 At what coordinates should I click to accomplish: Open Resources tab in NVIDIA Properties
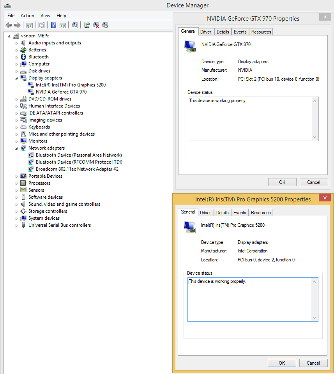pyautogui.click(x=261, y=32)
